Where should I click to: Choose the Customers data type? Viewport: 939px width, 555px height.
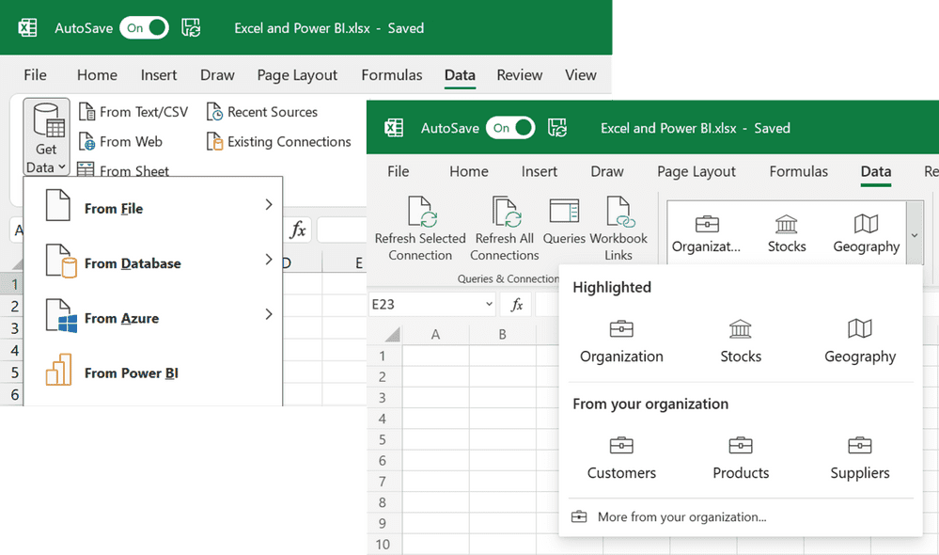[x=621, y=458]
